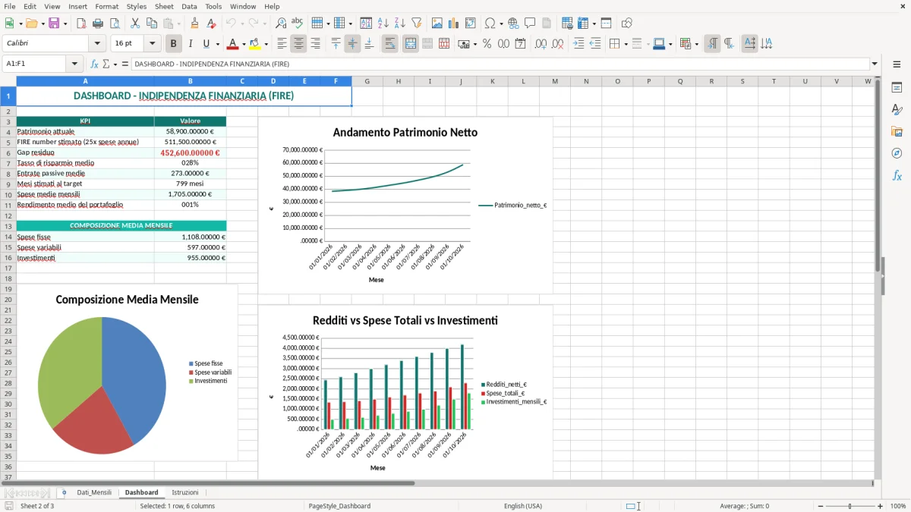Open Function Wizard fx icon

pyautogui.click(x=94, y=64)
